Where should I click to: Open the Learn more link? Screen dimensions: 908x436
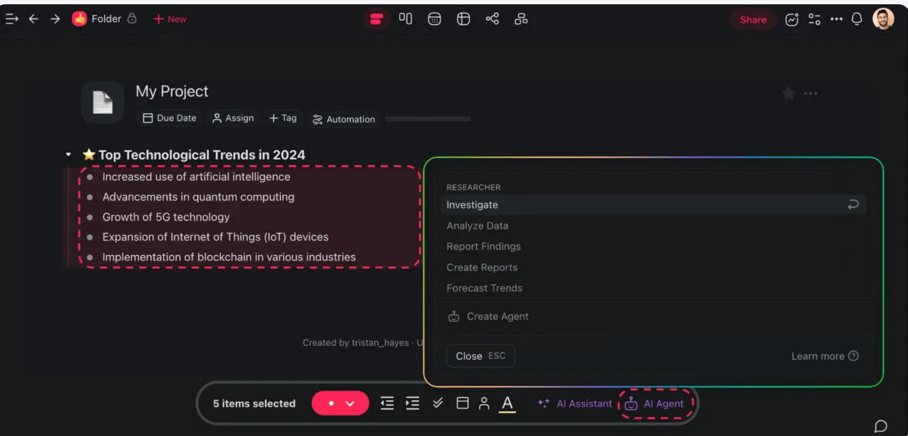825,356
